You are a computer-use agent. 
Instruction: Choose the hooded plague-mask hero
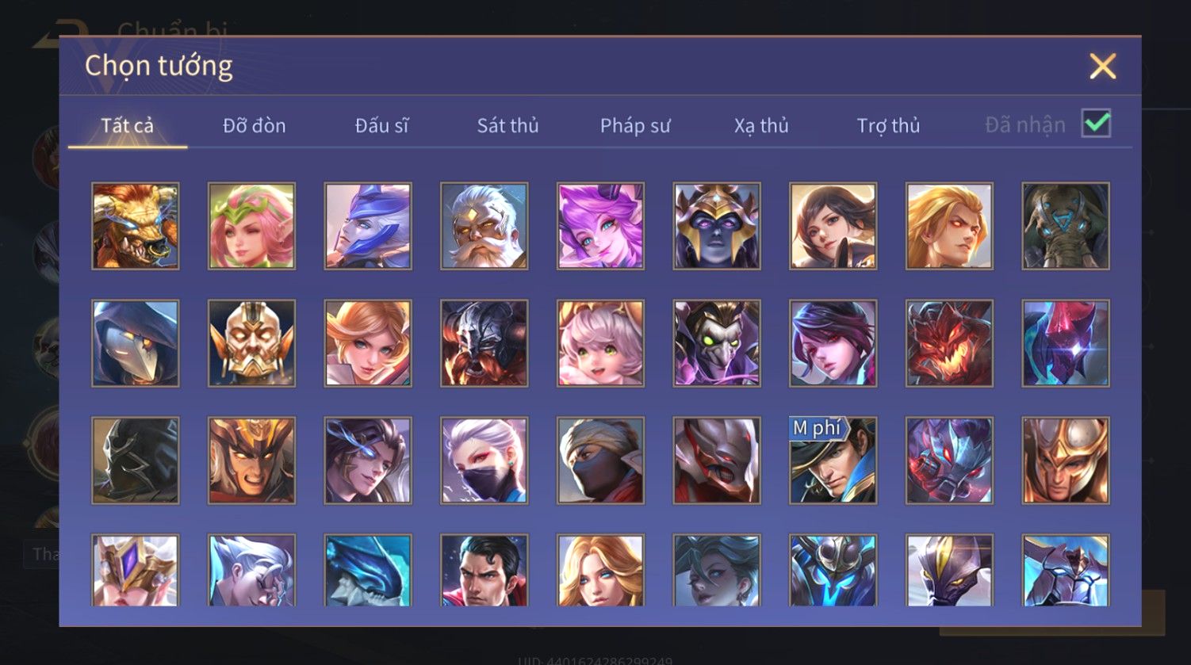click(136, 343)
